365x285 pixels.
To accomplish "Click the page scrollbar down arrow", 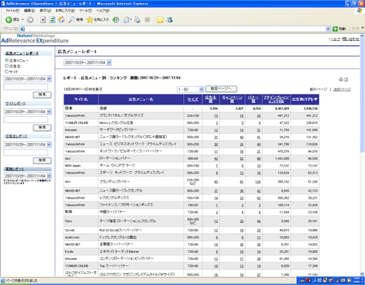I will 362,274.
